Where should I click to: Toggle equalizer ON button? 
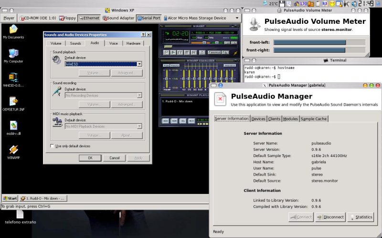pos(166,66)
